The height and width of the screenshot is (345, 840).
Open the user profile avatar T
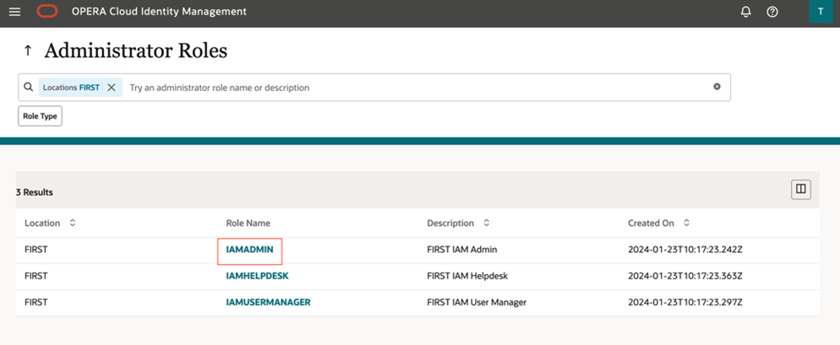[x=821, y=11]
